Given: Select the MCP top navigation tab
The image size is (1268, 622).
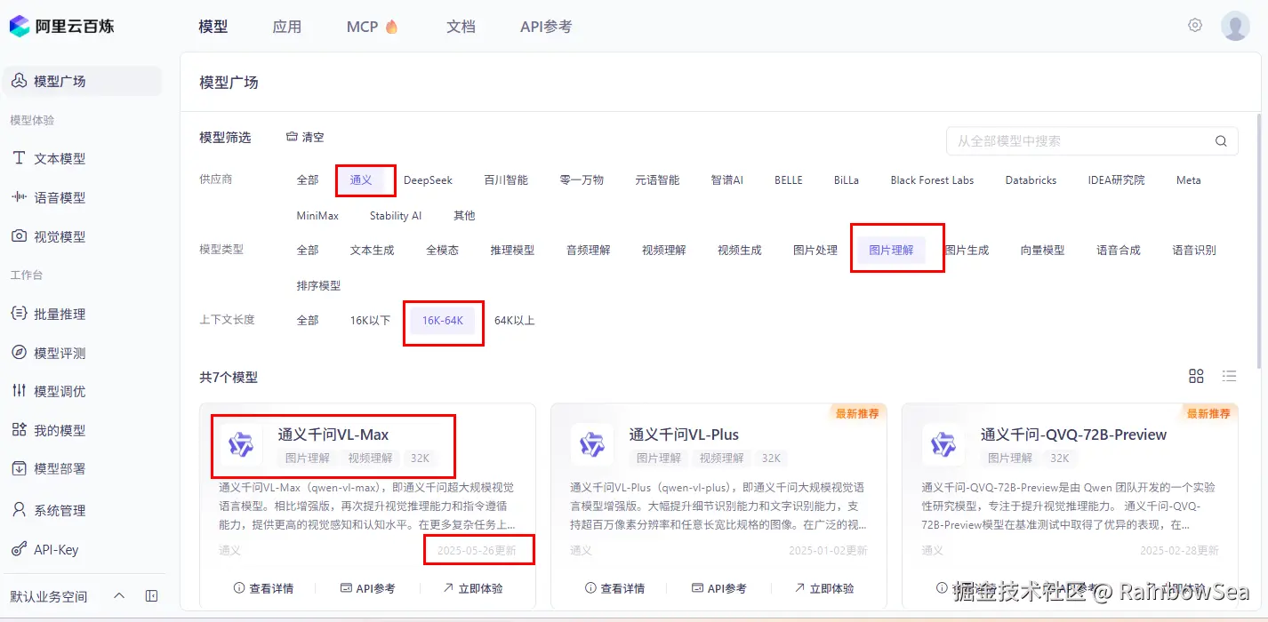Looking at the screenshot, I should [x=373, y=27].
